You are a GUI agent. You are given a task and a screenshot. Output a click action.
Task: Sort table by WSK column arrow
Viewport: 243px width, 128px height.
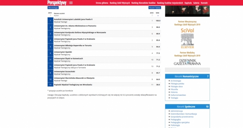coord(158,16)
